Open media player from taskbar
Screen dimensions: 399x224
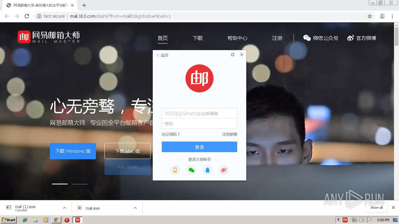46,220
